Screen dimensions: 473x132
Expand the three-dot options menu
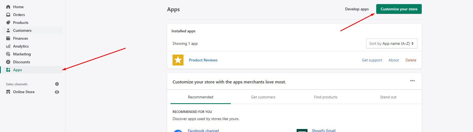(412, 81)
